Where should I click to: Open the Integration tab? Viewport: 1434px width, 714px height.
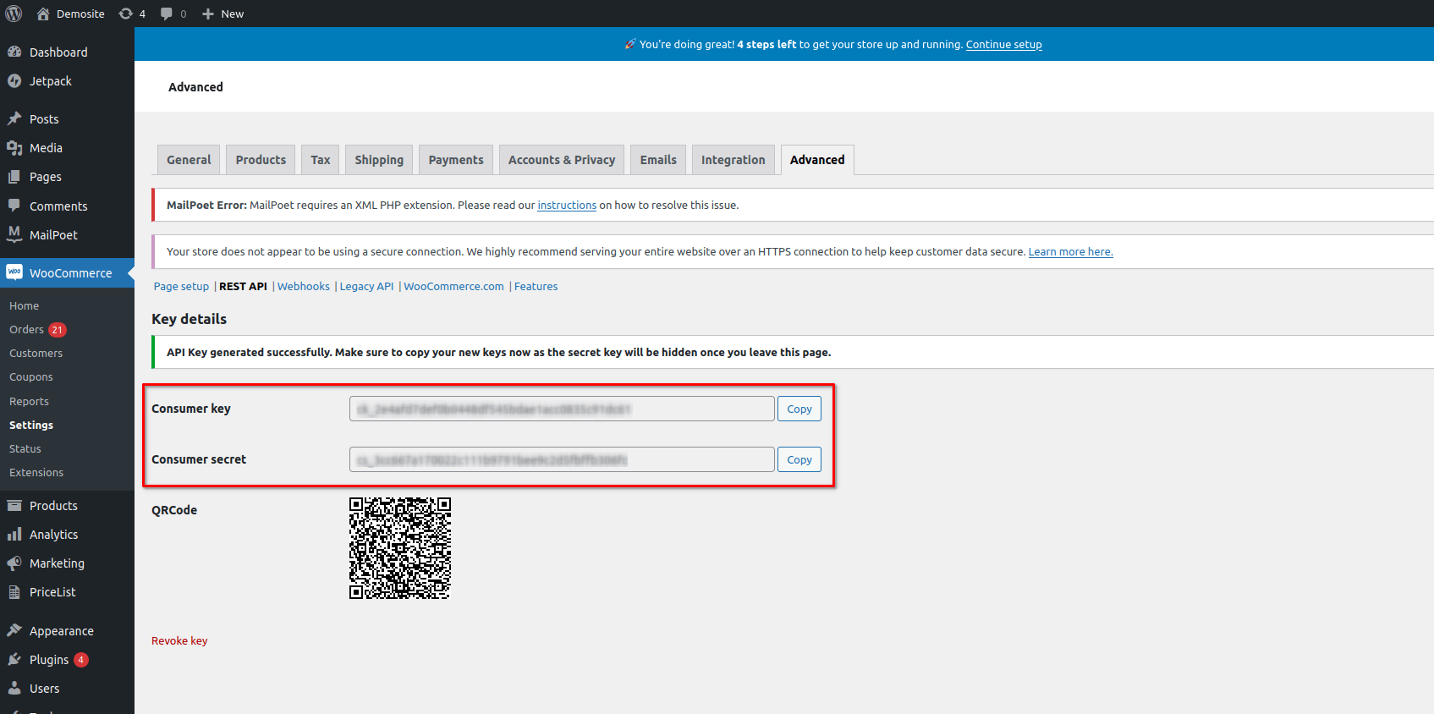(x=733, y=160)
